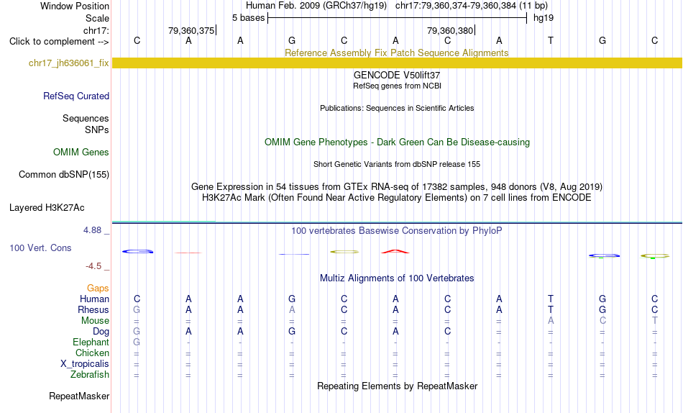Click the RefSeq genes from NCBI title
This screenshot has width=683, height=413.
pos(397,86)
